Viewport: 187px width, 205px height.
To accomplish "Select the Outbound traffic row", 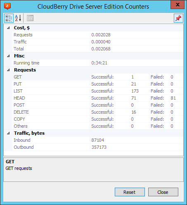I will pyautogui.click(x=97, y=147).
